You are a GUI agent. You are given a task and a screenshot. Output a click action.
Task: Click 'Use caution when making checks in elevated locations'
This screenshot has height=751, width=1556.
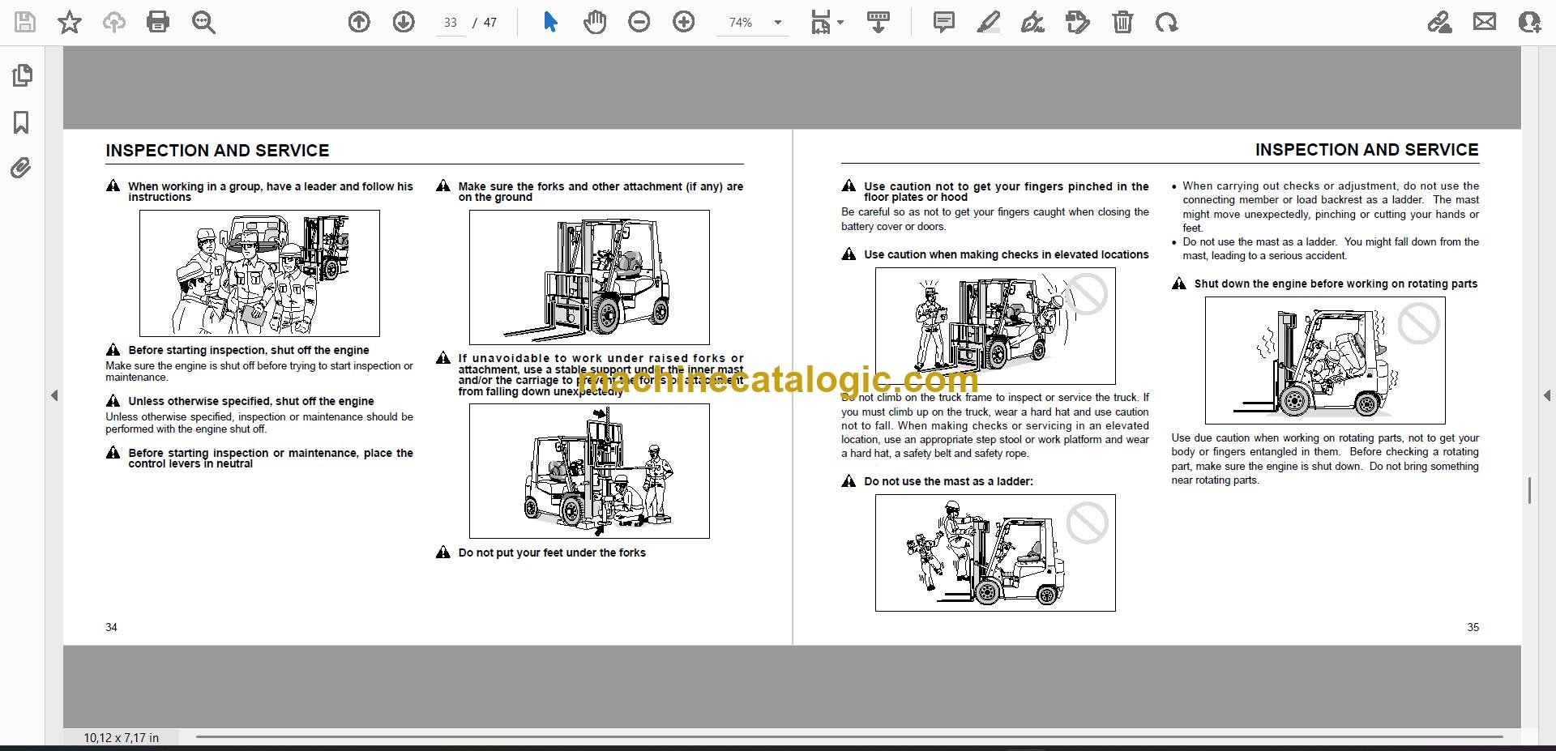(1006, 254)
